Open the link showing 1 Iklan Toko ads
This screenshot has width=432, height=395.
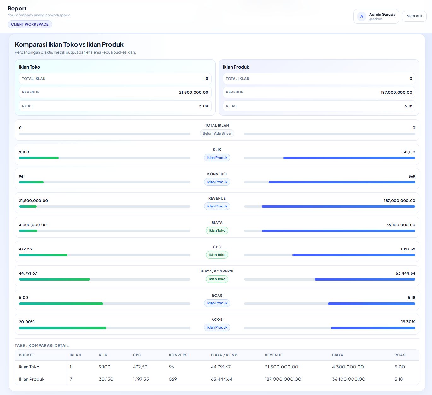tap(70, 367)
